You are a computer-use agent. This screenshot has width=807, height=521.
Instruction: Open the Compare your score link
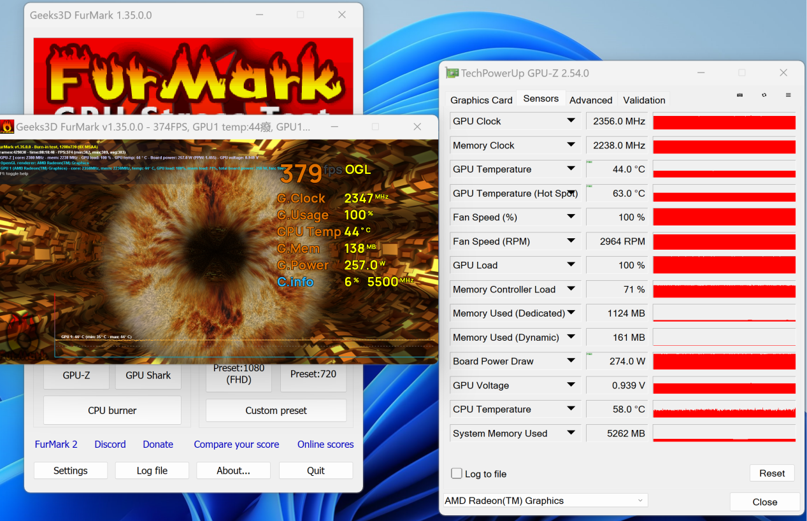point(236,445)
